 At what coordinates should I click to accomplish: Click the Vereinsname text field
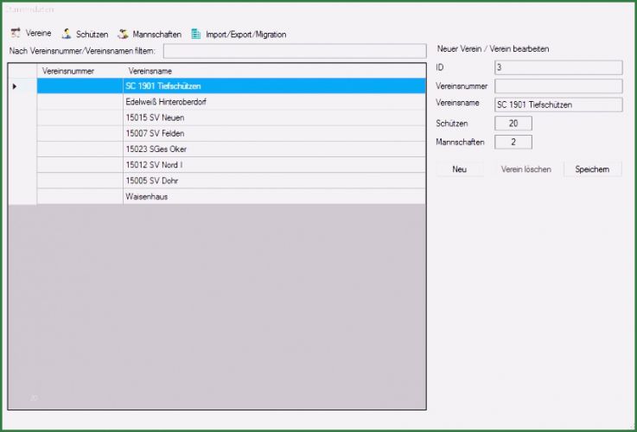pos(557,105)
